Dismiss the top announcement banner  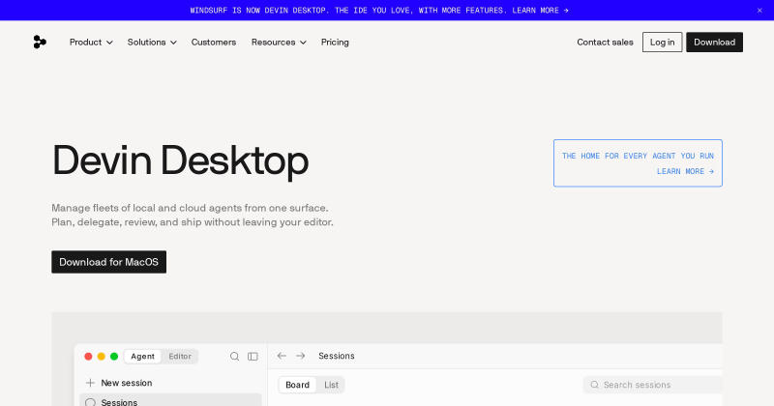(x=759, y=11)
